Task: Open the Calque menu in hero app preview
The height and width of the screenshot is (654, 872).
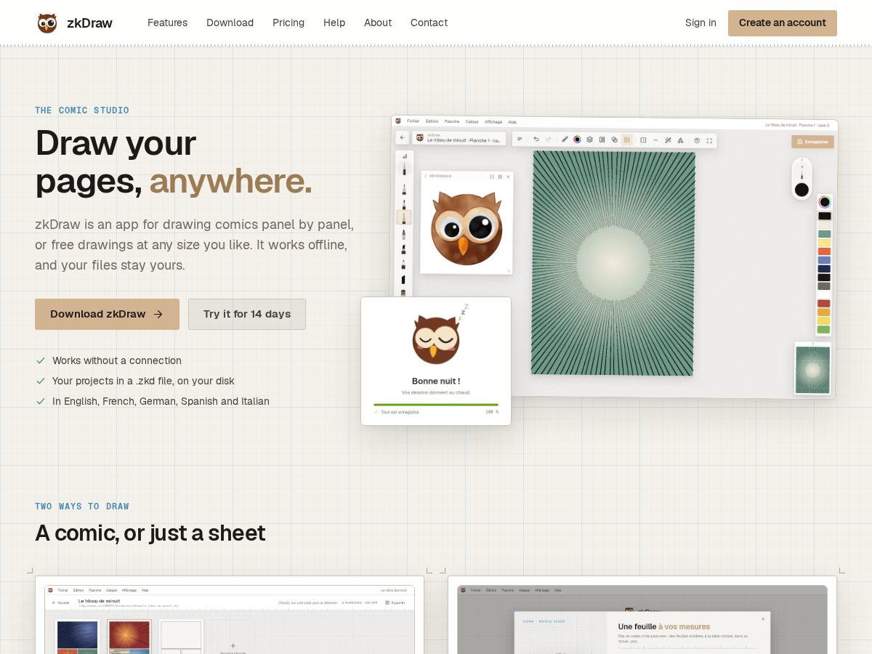Action: 472,121
